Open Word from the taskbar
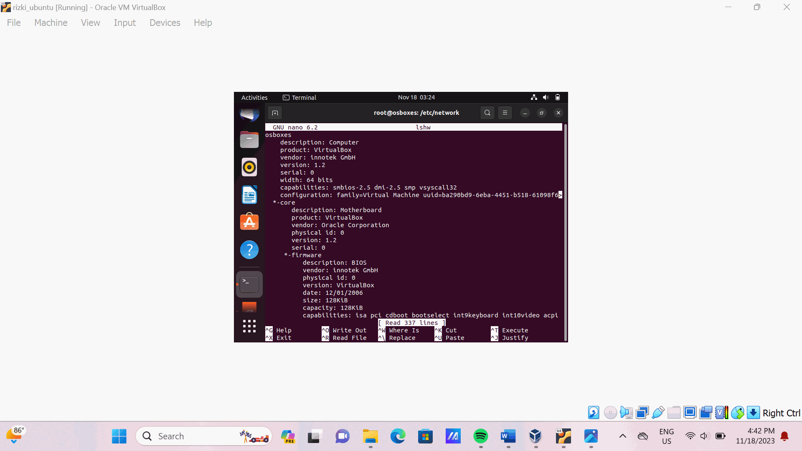This screenshot has width=802, height=451. pyautogui.click(x=508, y=436)
